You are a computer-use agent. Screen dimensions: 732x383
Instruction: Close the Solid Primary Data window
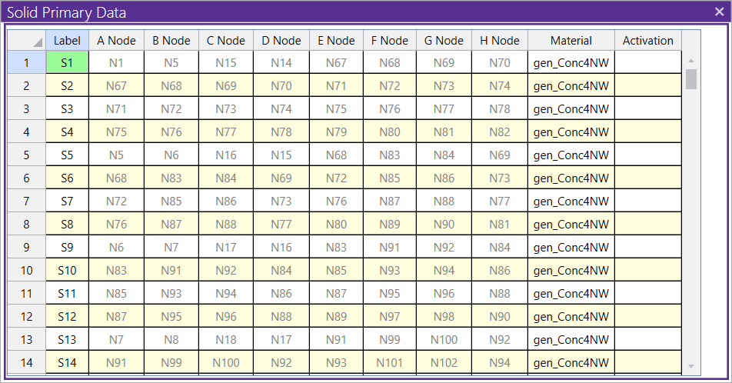(719, 12)
